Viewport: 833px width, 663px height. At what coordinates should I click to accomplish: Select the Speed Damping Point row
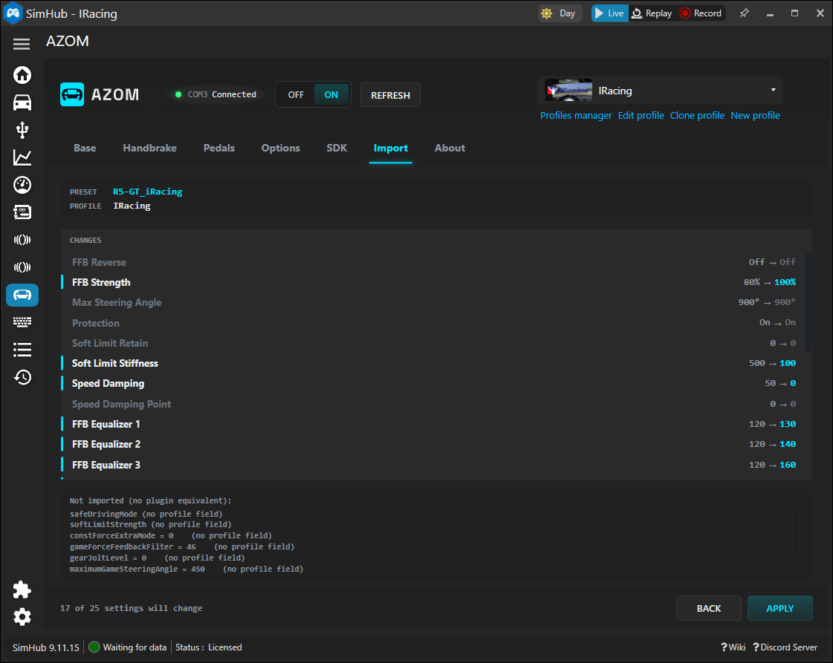tap(434, 405)
